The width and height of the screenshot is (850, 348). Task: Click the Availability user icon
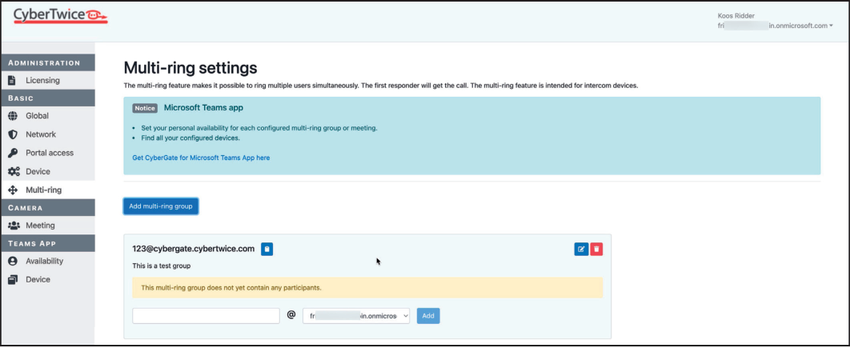13,262
